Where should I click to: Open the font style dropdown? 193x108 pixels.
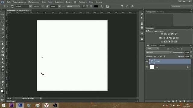[x=43, y=6]
